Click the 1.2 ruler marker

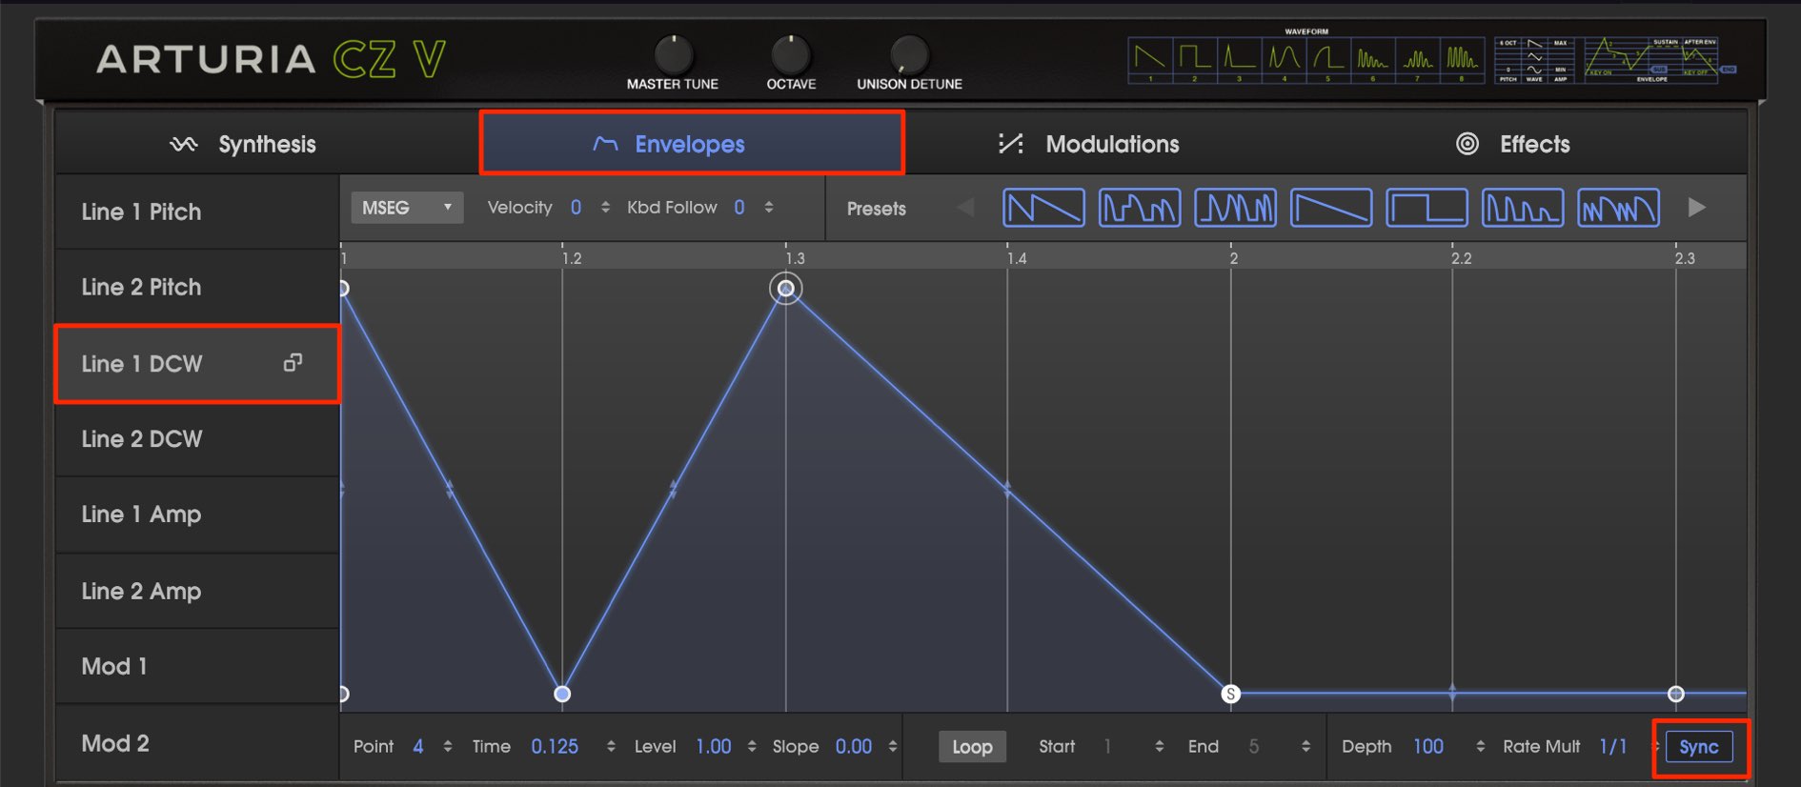coord(572,258)
